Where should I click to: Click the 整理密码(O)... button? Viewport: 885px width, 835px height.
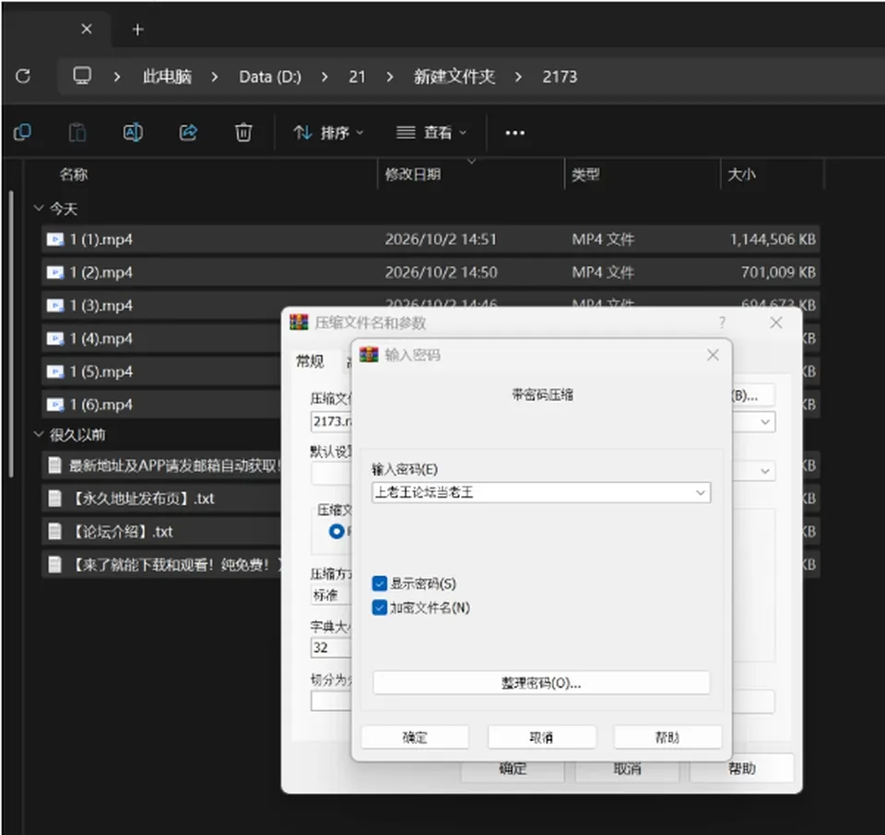tap(541, 683)
